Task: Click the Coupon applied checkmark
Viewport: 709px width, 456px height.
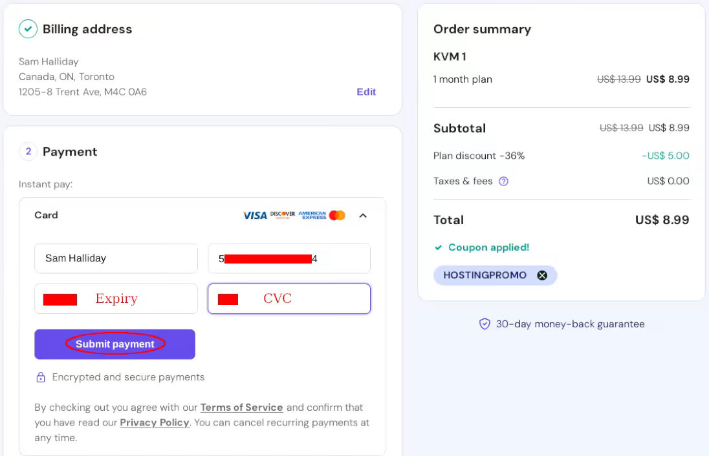Action: pyautogui.click(x=439, y=247)
